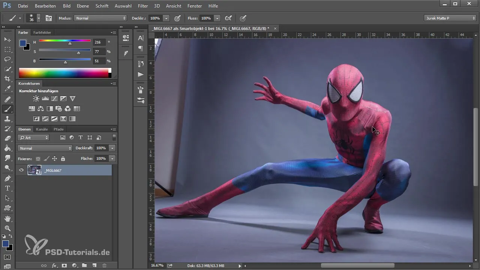480x270 pixels.
Task: Select the Path Selection tool
Action: pyautogui.click(x=7, y=198)
